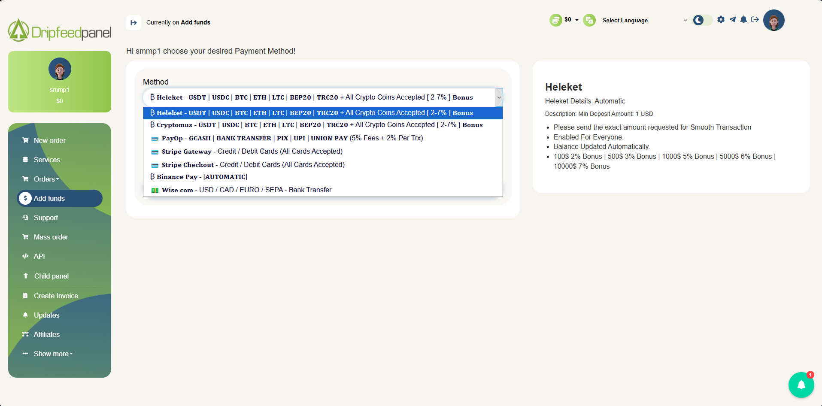Click the cart icon beside New order

point(25,140)
